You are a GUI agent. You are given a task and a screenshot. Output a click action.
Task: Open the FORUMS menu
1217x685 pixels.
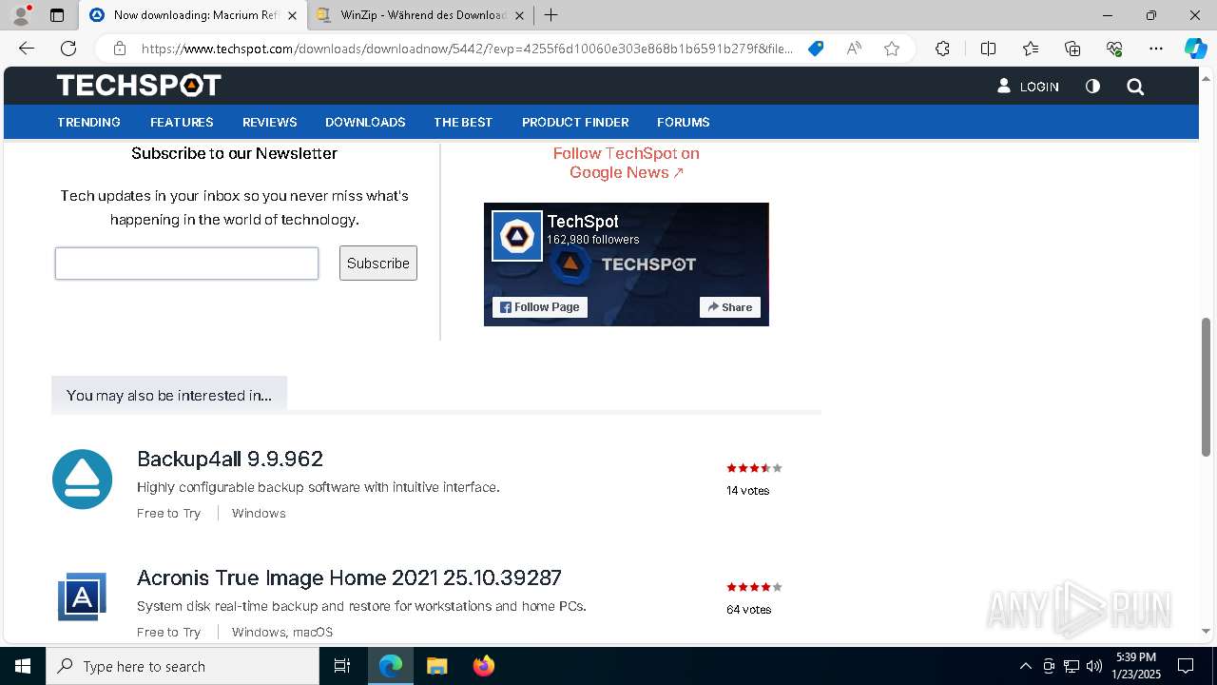(x=684, y=122)
